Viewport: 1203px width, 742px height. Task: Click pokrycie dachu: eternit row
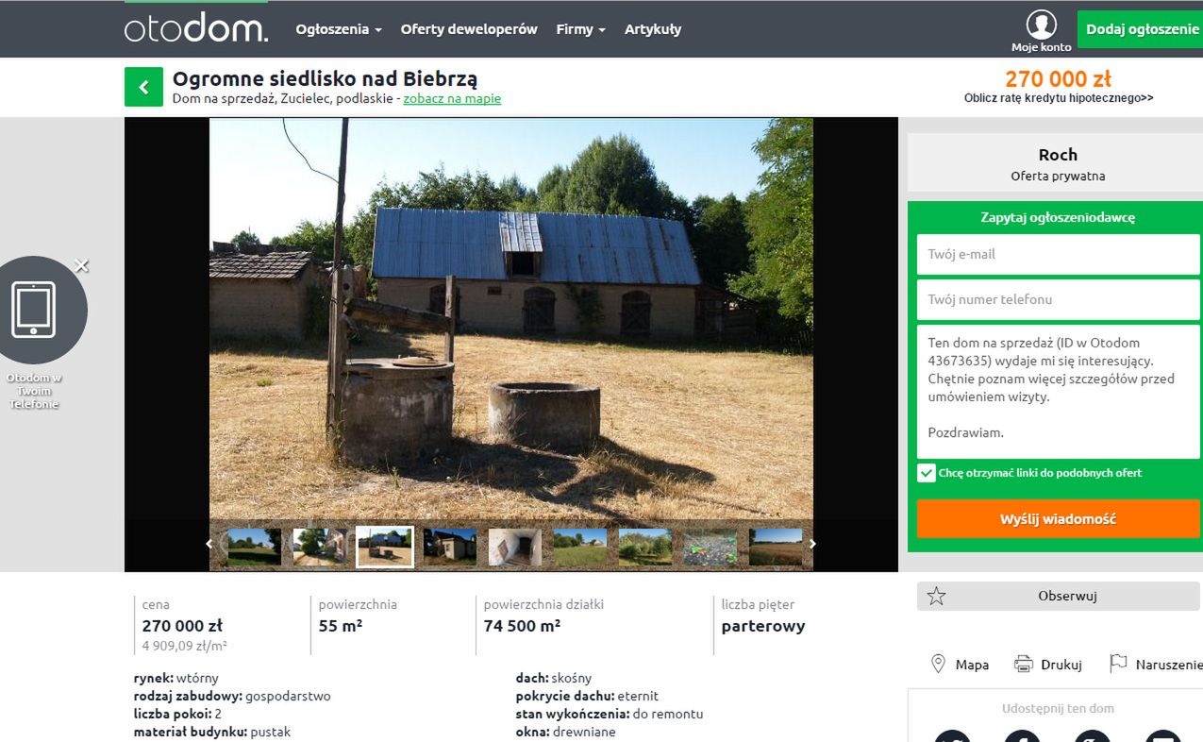(x=587, y=696)
